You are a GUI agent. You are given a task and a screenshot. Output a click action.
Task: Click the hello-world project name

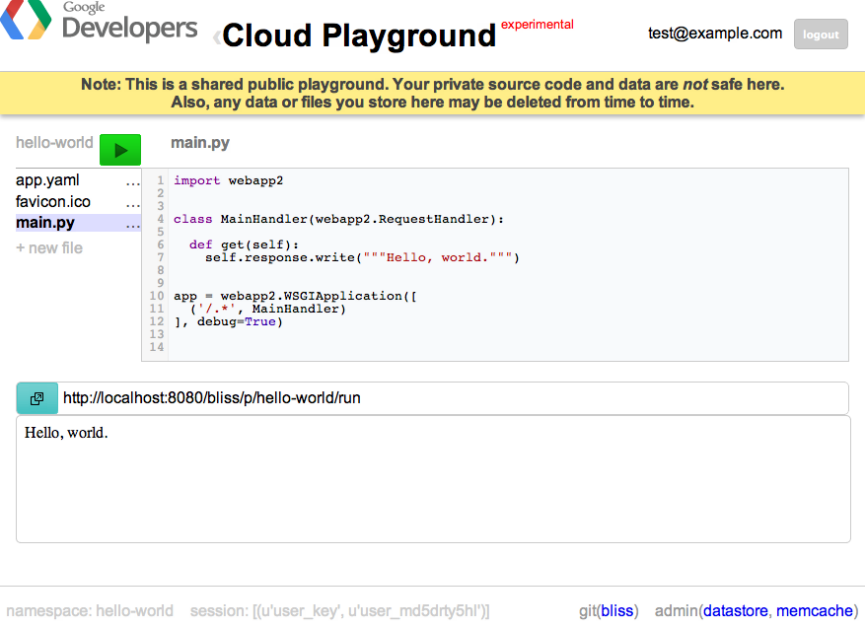pos(53,142)
